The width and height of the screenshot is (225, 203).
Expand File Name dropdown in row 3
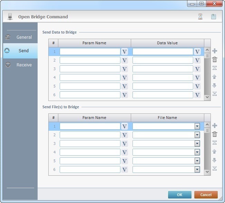point(197,144)
